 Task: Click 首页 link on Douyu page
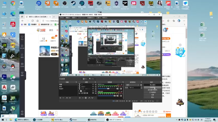point(51,30)
